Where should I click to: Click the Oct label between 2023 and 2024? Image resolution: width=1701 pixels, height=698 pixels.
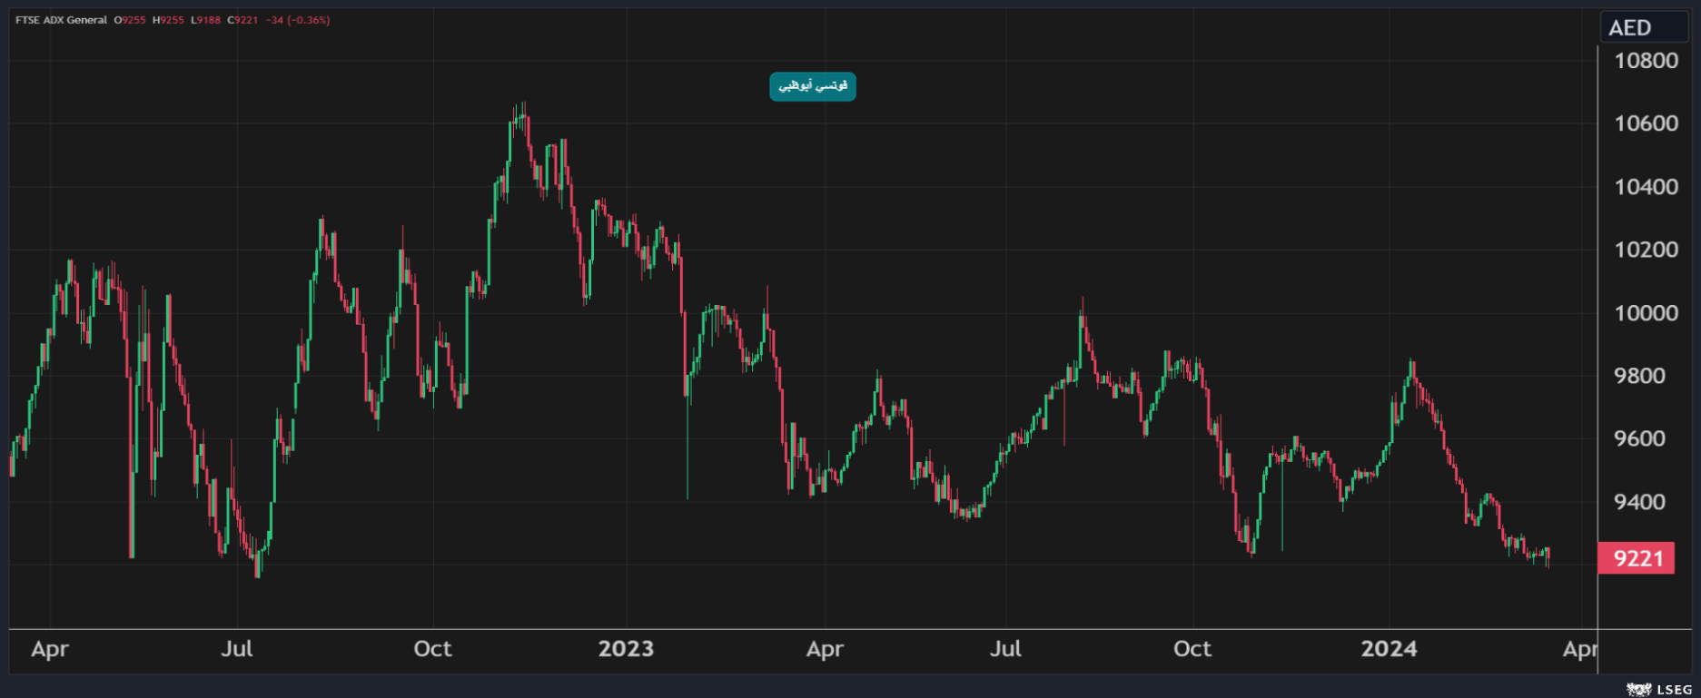[1192, 649]
